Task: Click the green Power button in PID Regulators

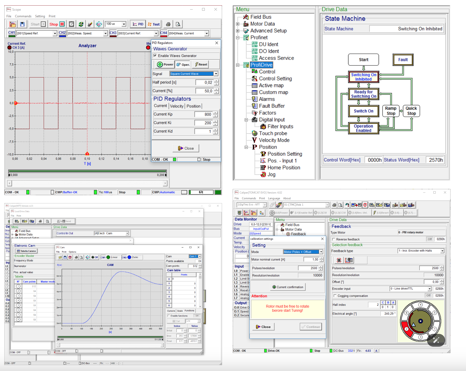Action: click(165, 64)
